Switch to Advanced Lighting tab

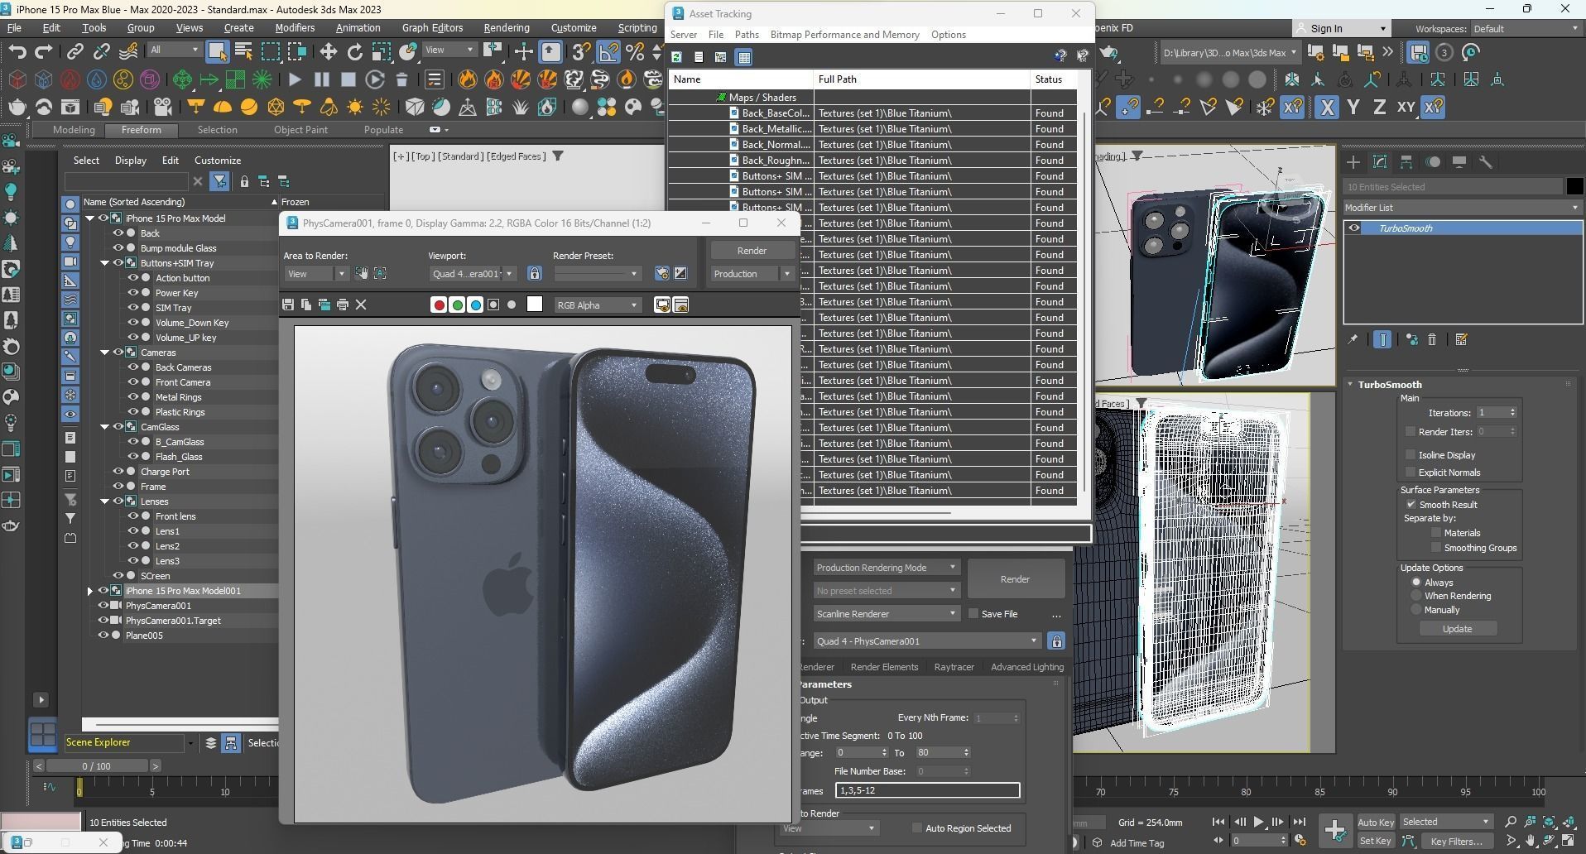coord(1026,667)
